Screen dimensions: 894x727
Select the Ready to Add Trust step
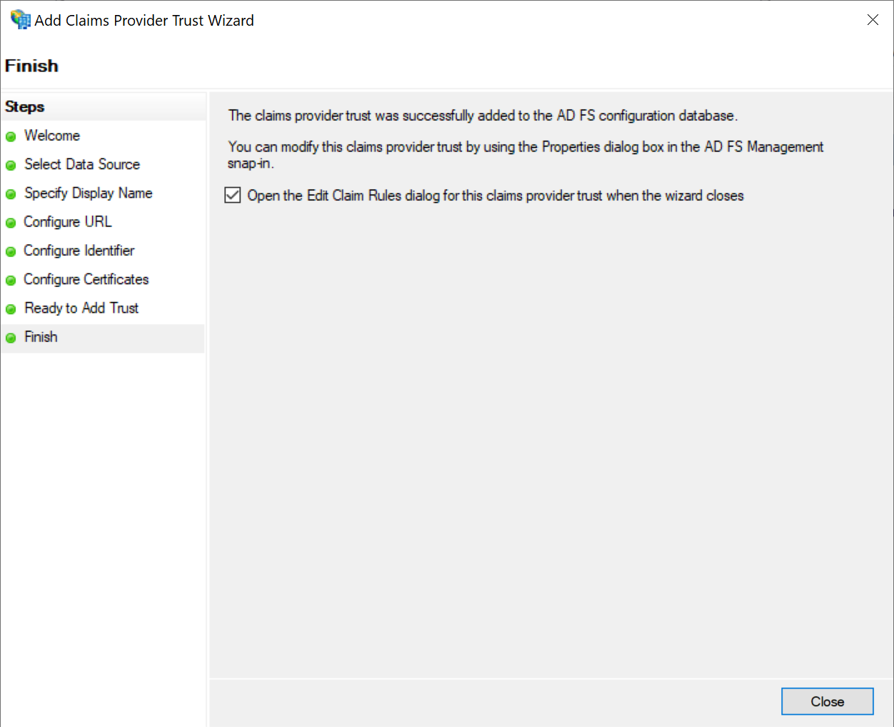tap(81, 308)
